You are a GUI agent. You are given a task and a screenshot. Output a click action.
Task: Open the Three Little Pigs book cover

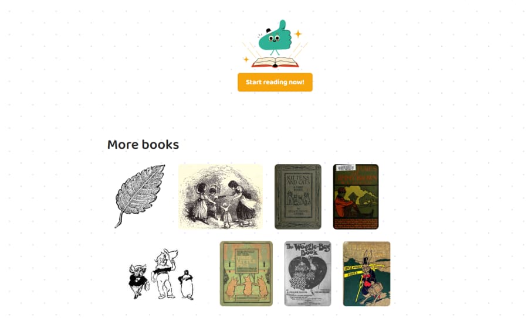click(246, 273)
